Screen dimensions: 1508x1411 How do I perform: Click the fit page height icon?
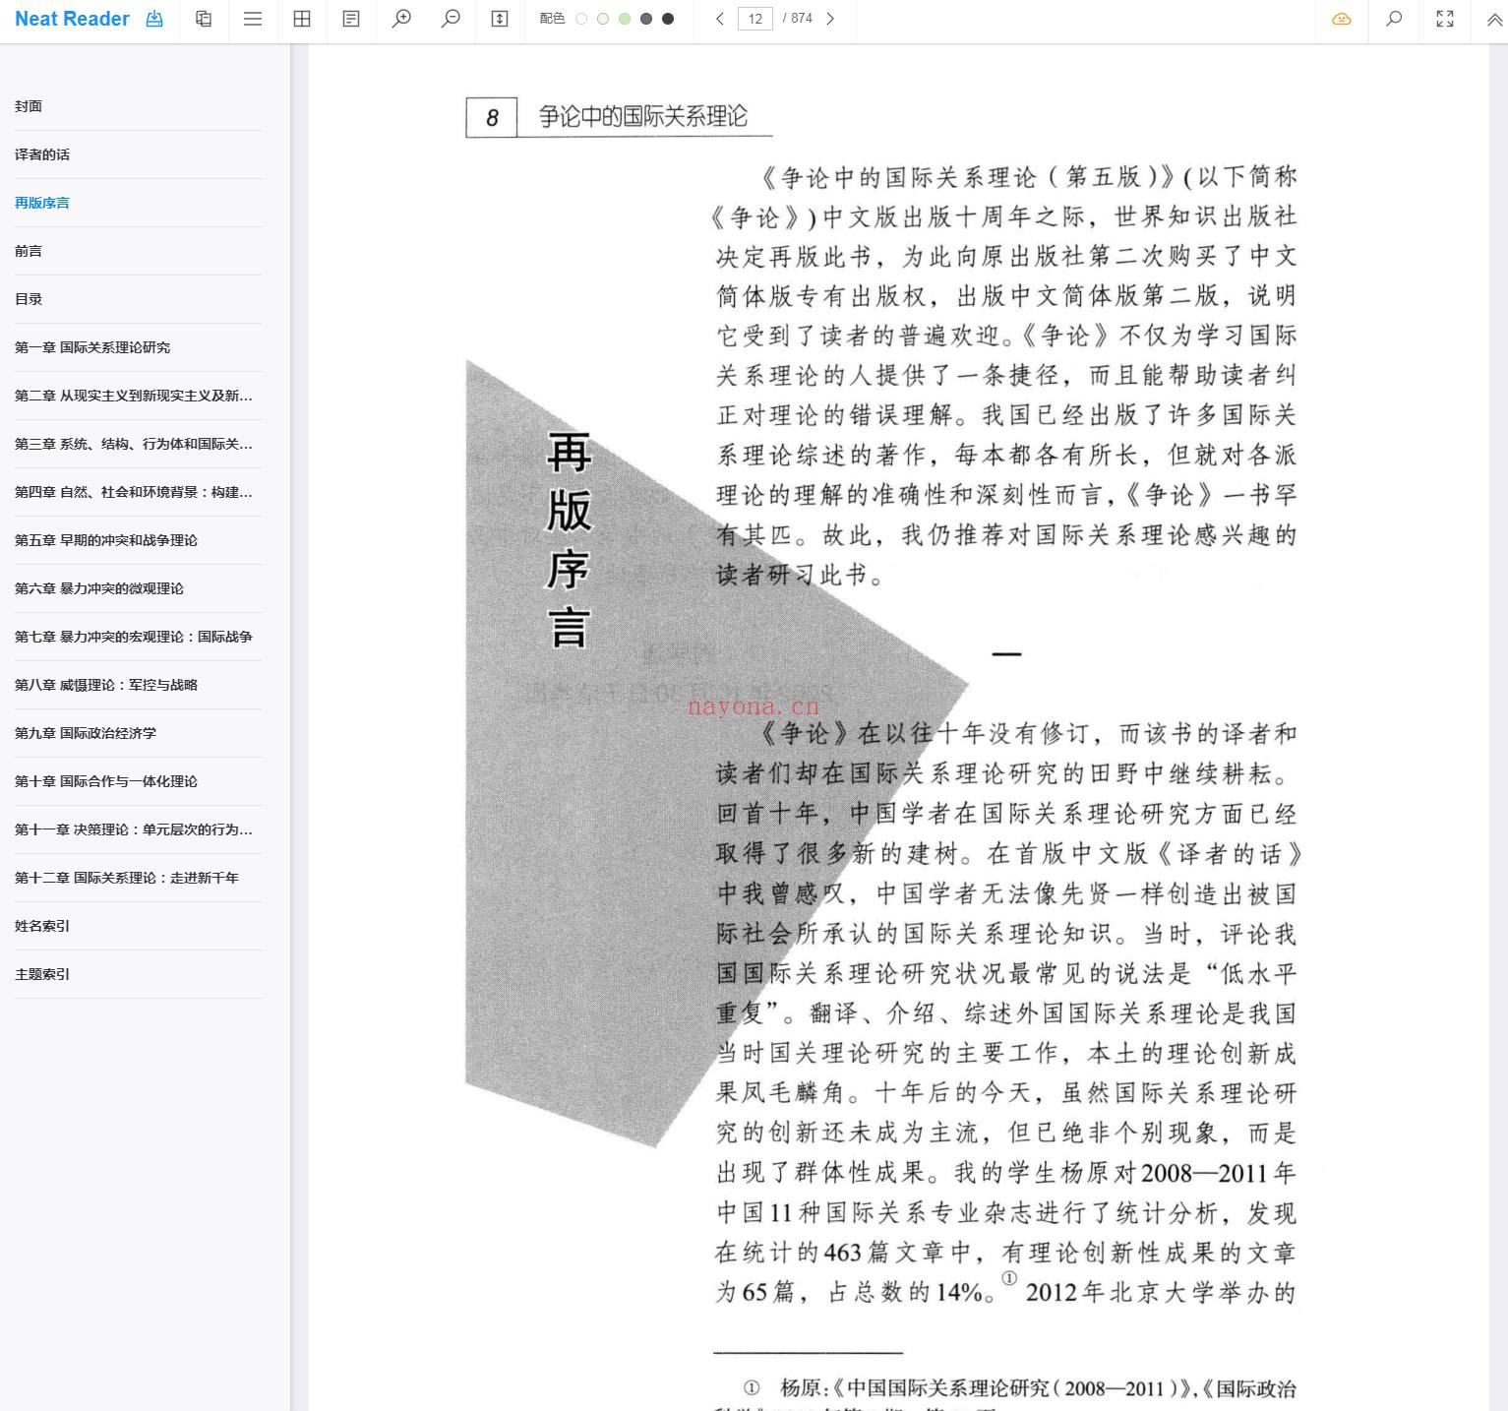[x=500, y=19]
